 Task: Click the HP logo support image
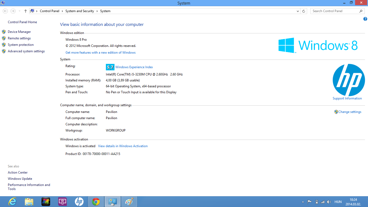point(349,80)
